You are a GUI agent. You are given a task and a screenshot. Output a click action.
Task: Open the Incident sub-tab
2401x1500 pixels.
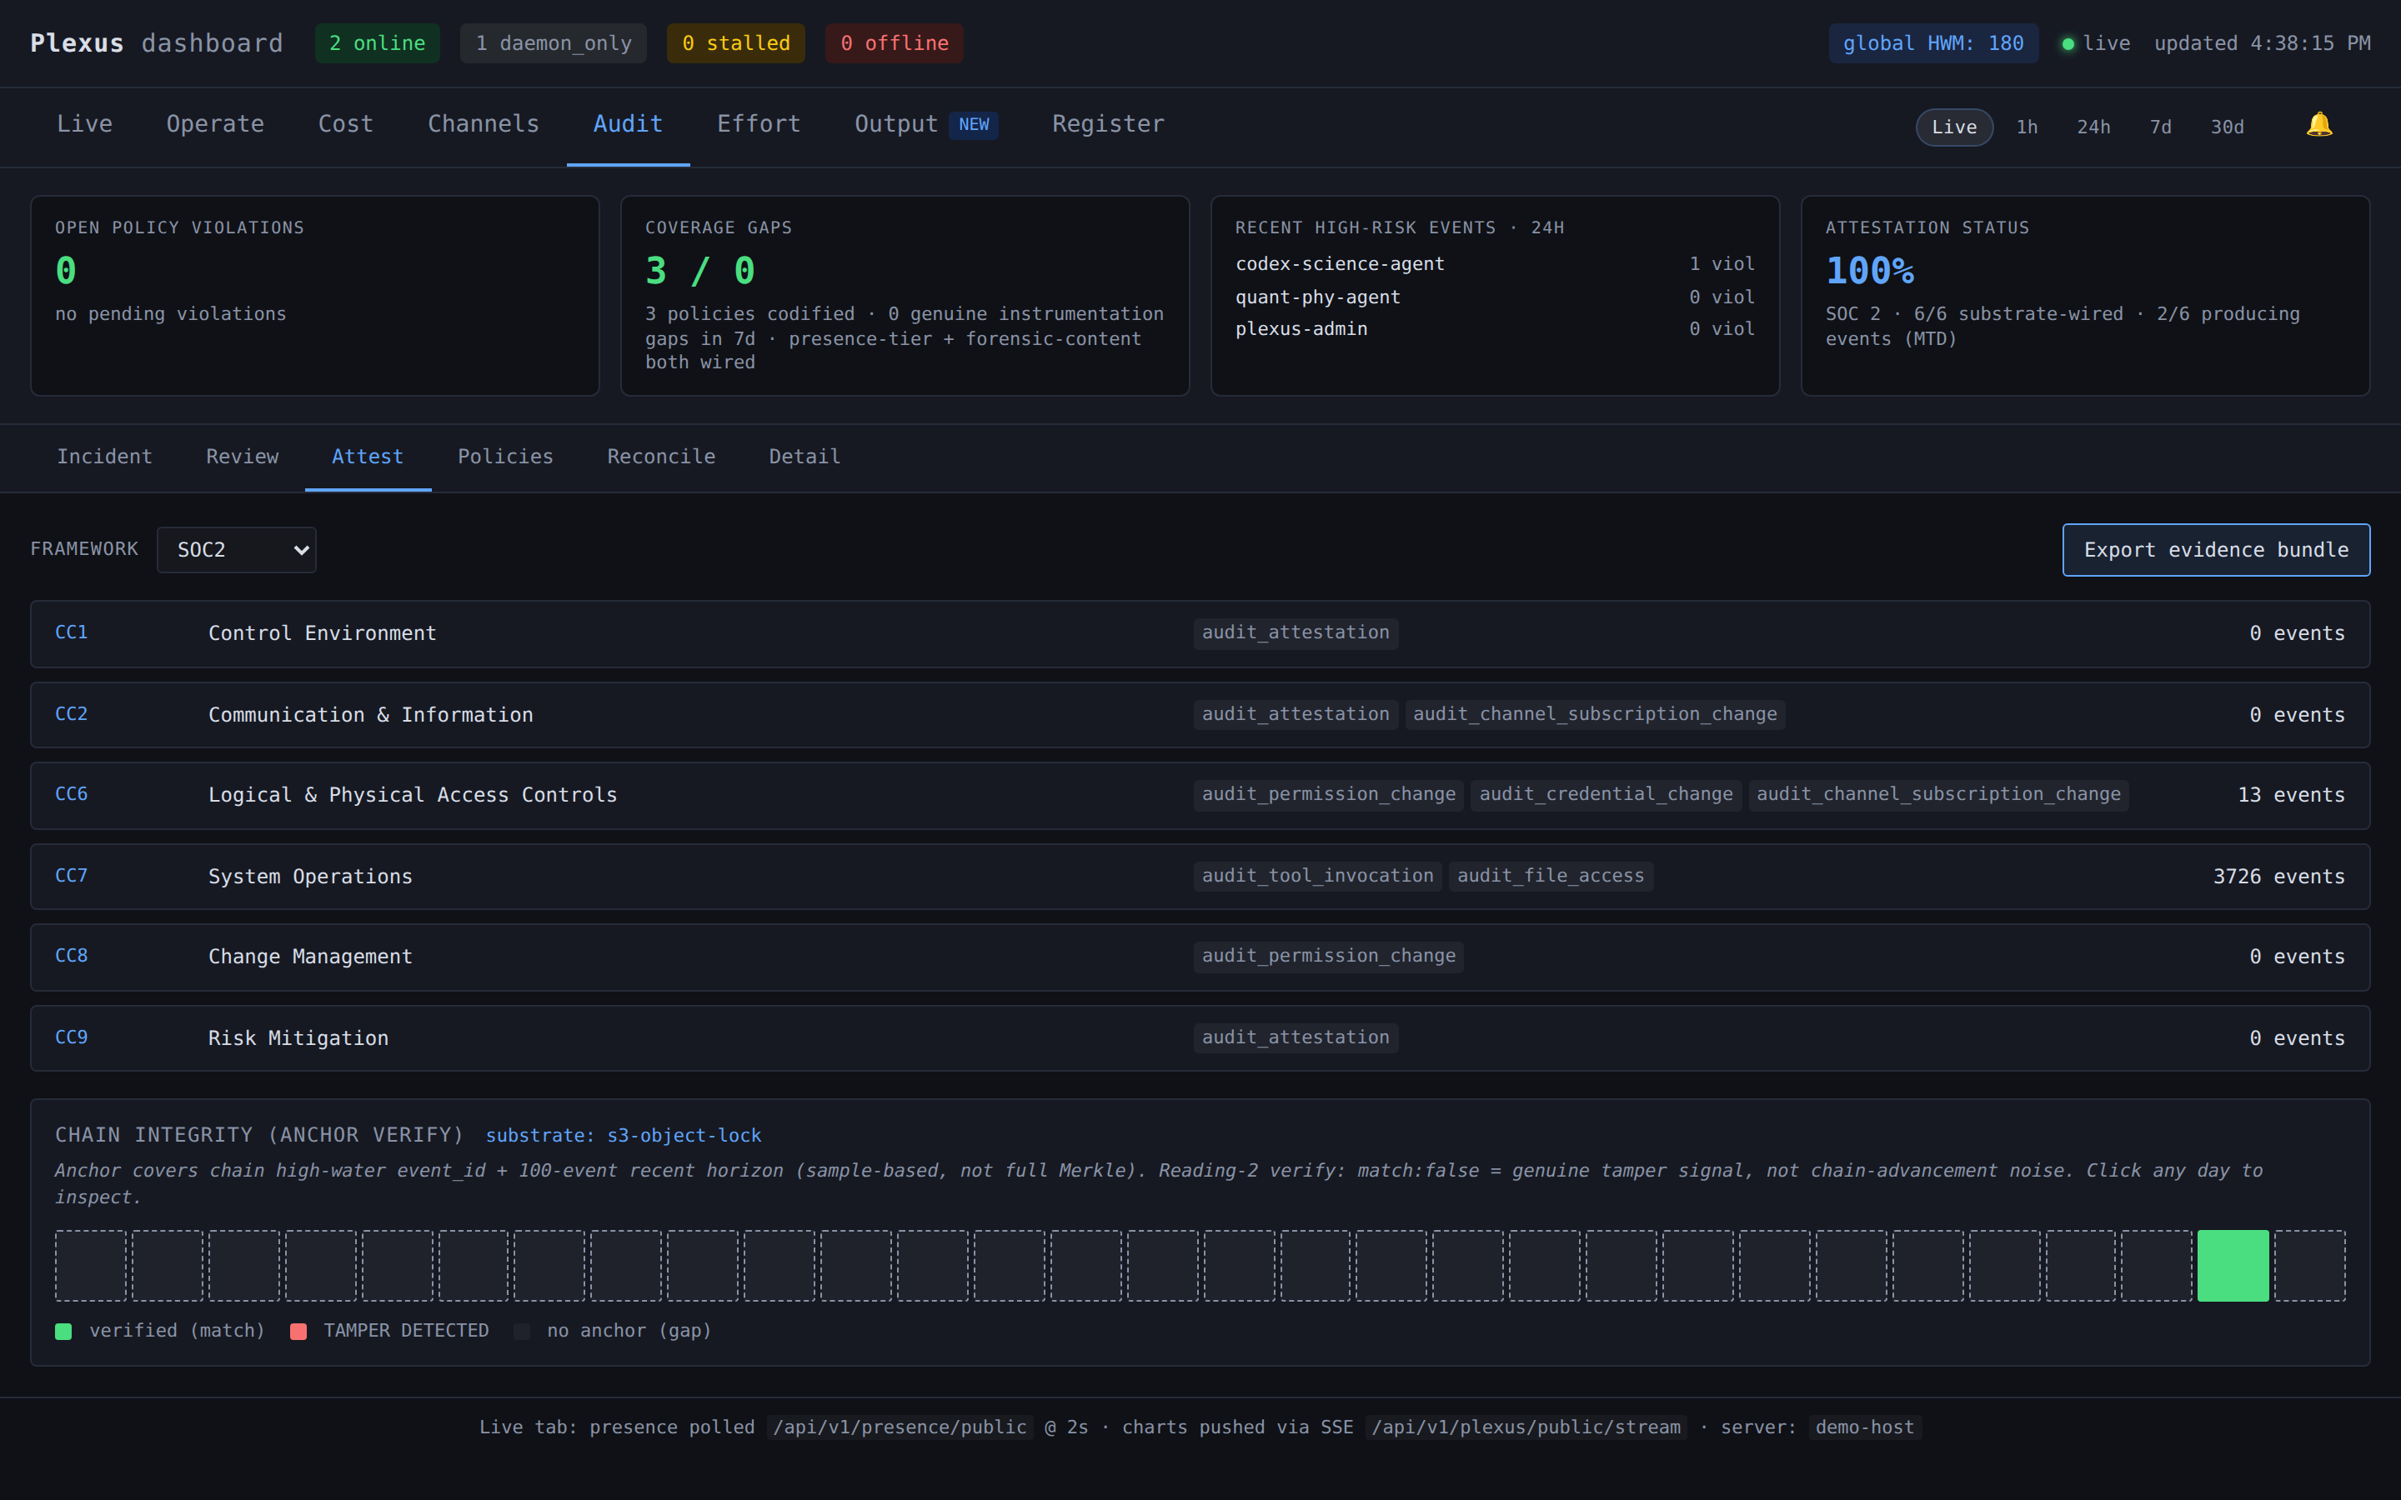(x=104, y=457)
